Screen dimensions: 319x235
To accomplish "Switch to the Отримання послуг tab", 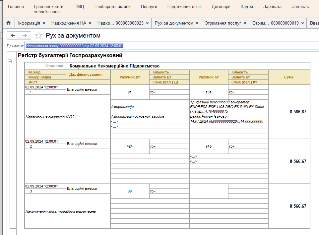I will (223, 23).
